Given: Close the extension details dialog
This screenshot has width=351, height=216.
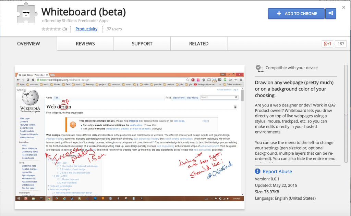Looking at the screenshot, I should pyautogui.click(x=343, y=8).
